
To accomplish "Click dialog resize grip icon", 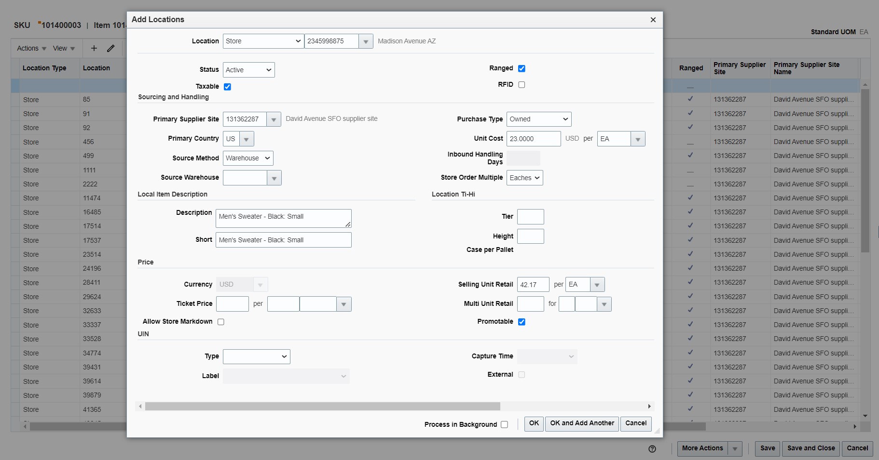I will pos(657,432).
